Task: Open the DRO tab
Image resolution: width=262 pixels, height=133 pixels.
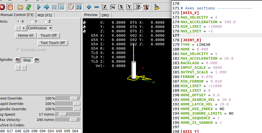Action: tap(105, 15)
